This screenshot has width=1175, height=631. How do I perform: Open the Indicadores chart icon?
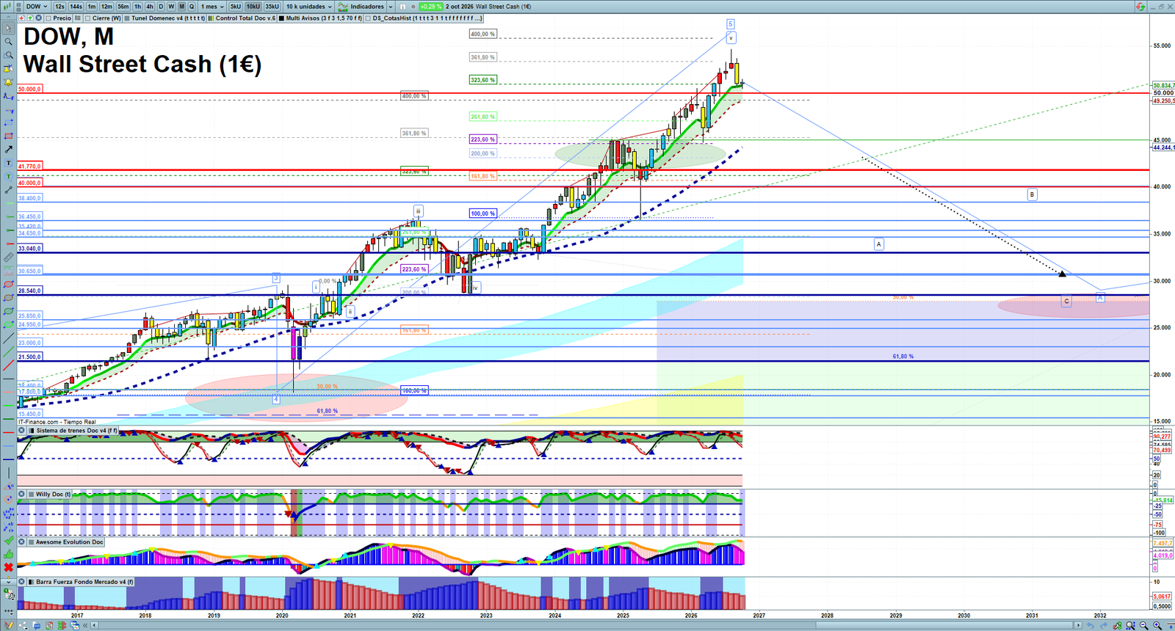pyautogui.click(x=343, y=7)
